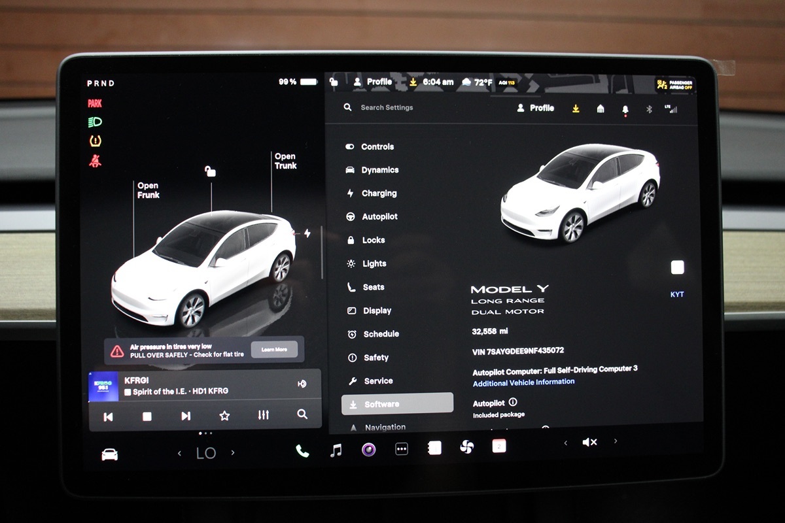Image resolution: width=785 pixels, height=523 pixels.
Task: Select Autopilot in settings menu
Action: (379, 216)
